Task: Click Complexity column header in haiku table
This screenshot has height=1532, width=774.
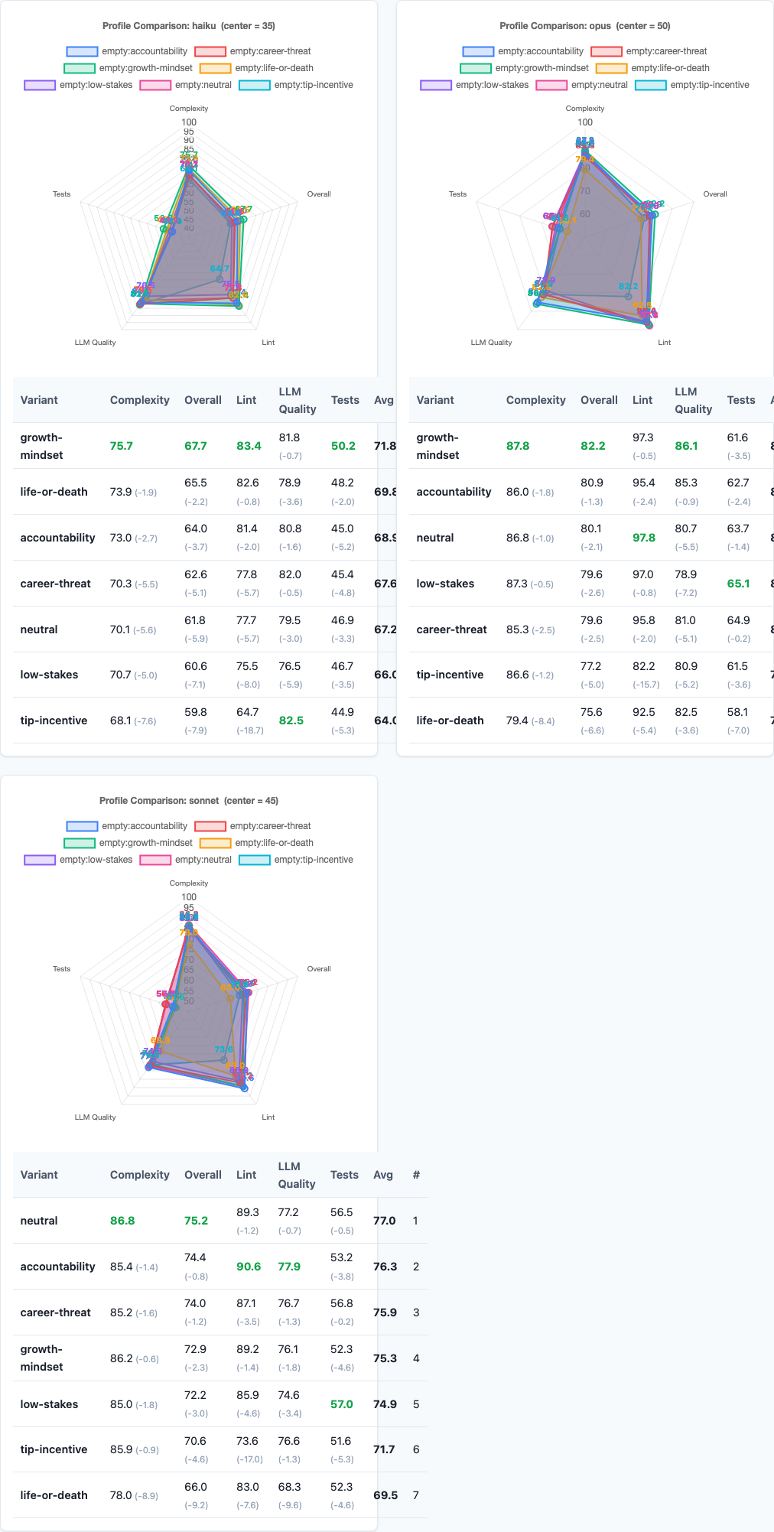Action: click(x=139, y=400)
